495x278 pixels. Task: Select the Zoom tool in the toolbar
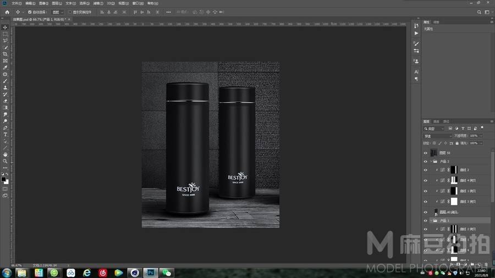point(5,162)
